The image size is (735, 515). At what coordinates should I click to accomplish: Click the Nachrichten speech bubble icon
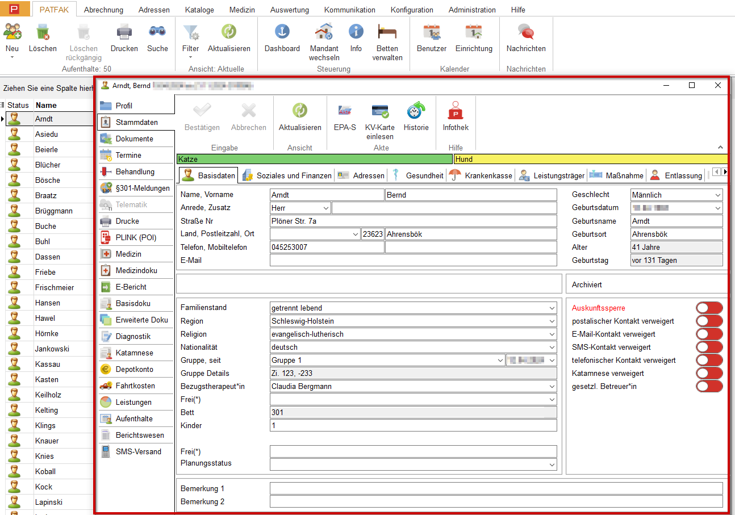525,33
